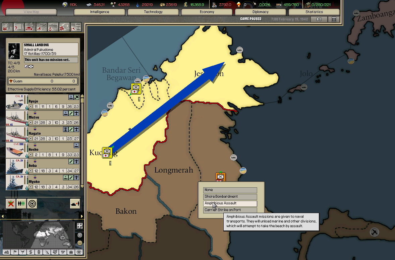Viewport: 395px width, 260px height.
Task: Click the ship transfer icon button
Action: pyautogui.click(x=75, y=203)
